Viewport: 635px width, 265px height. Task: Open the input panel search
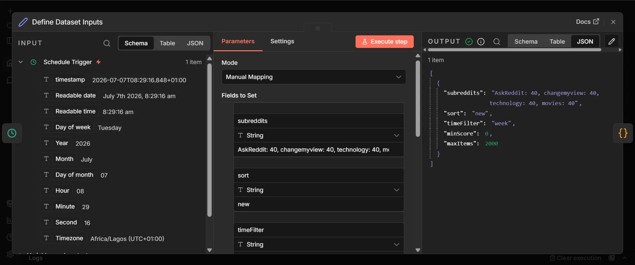(x=106, y=43)
